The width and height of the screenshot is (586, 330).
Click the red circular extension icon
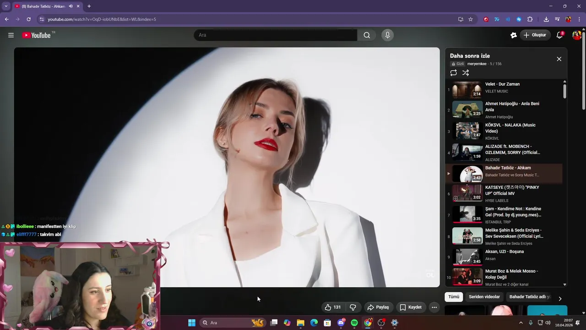[x=486, y=19]
